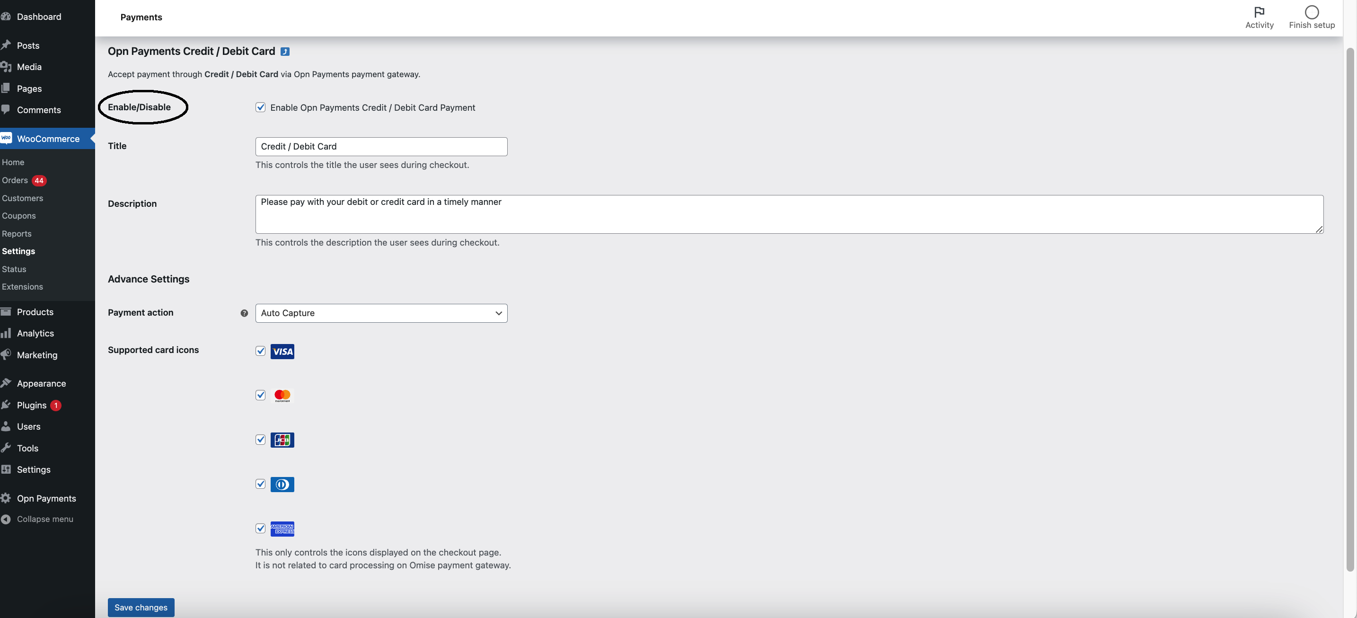Open the Opn Payments settings from the sidebar
Image resolution: width=1357 pixels, height=618 pixels.
pyautogui.click(x=46, y=498)
